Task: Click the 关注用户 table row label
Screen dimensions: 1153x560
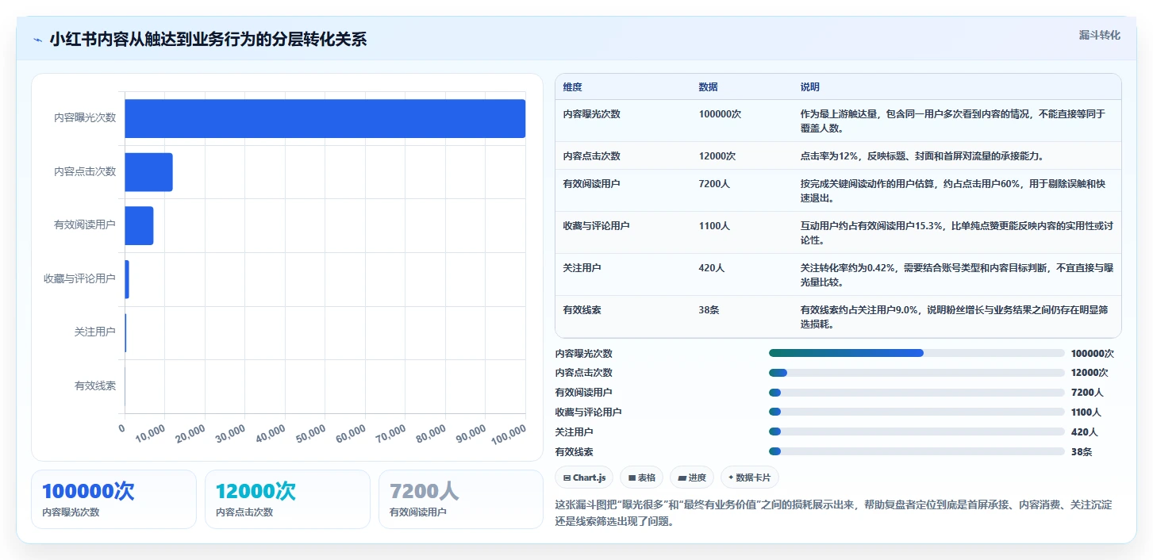Action: [x=582, y=267]
